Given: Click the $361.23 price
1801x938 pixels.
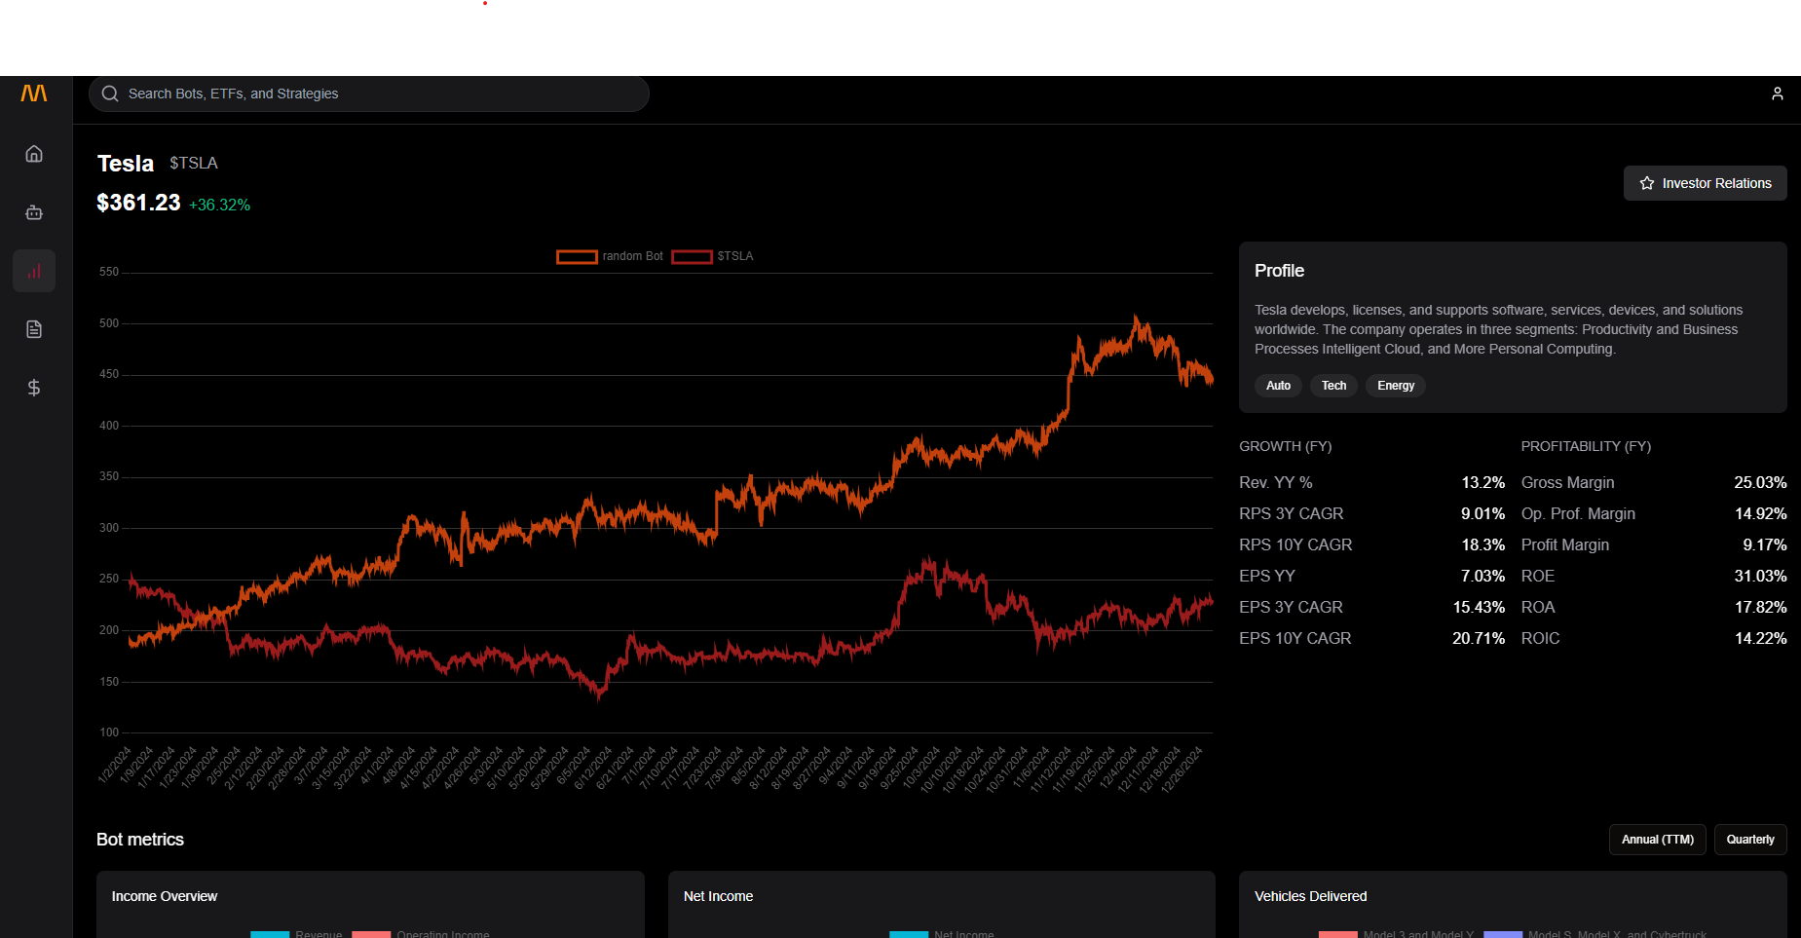Looking at the screenshot, I should pos(138,203).
